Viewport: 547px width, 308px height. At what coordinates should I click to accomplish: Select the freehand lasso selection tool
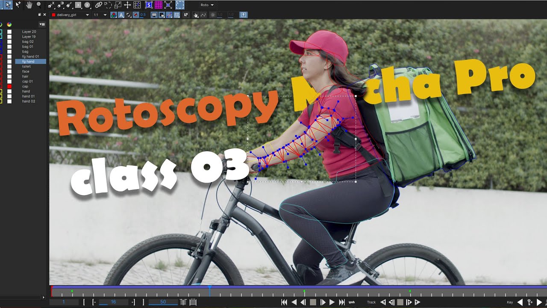(108, 5)
